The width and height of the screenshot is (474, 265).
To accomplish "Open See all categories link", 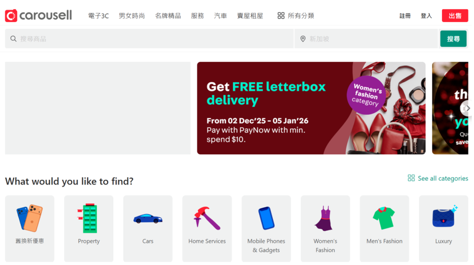I will click(x=438, y=179).
